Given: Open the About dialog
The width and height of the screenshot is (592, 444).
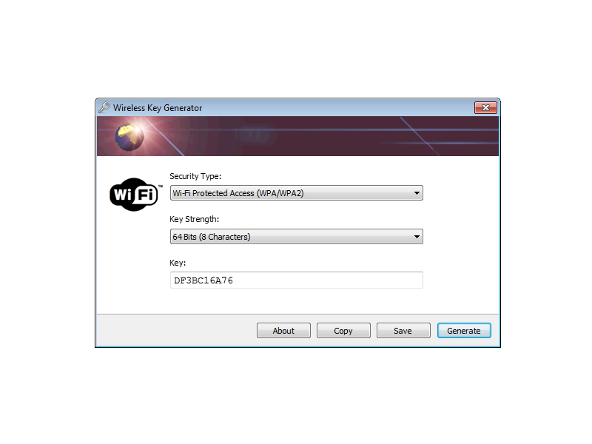Looking at the screenshot, I should coord(283,331).
